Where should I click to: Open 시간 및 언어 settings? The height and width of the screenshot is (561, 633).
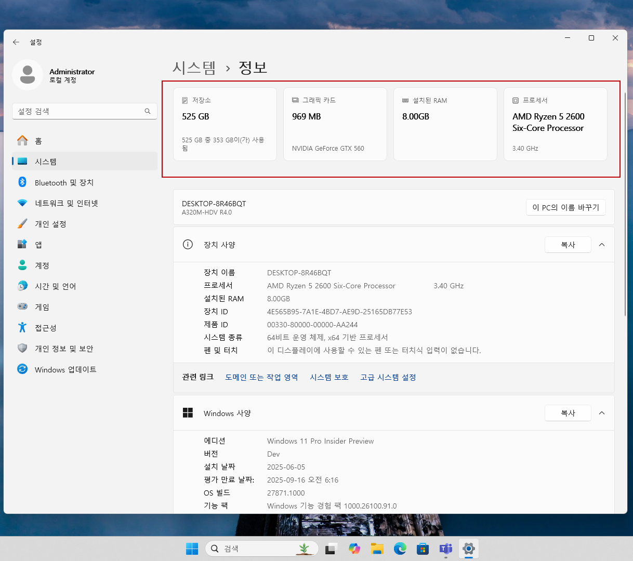coord(85,286)
